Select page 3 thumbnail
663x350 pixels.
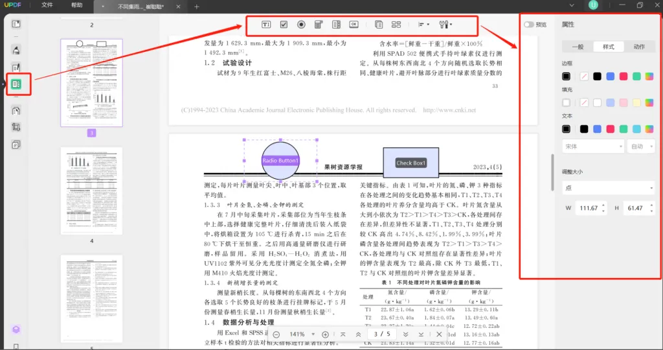92,83
